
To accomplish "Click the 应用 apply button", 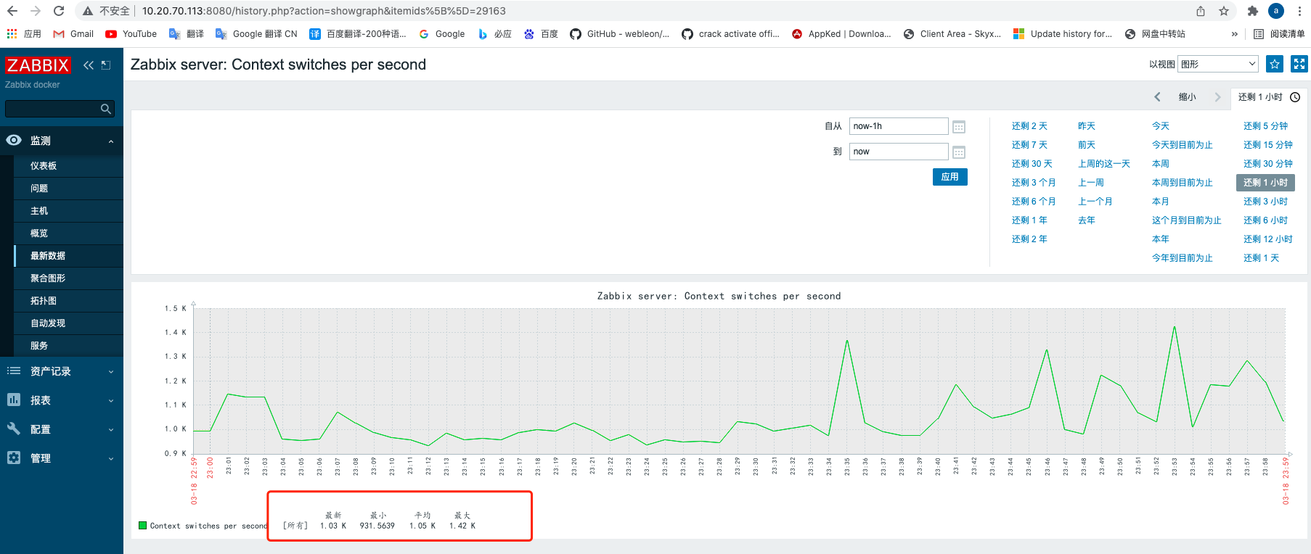I will 949,177.
